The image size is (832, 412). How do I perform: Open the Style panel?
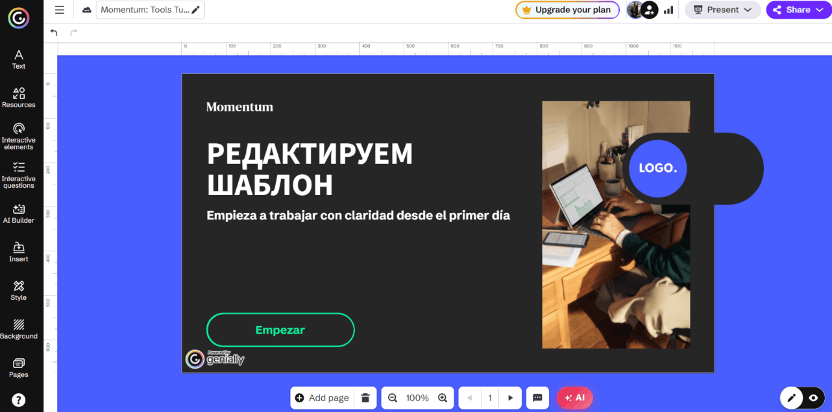click(x=19, y=290)
